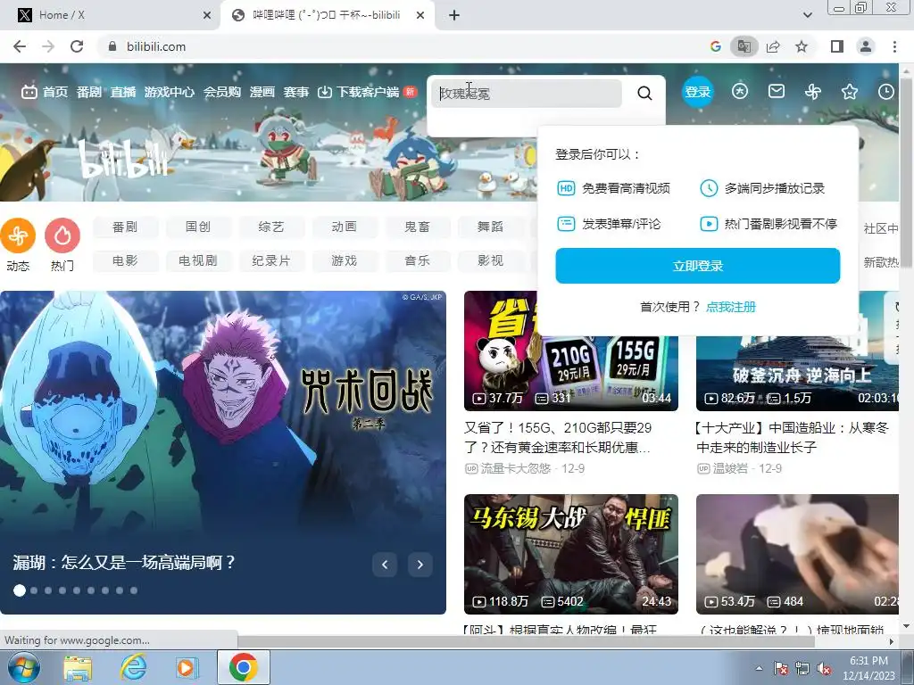
Task: Open the Windows Start button
Action: (x=22, y=667)
